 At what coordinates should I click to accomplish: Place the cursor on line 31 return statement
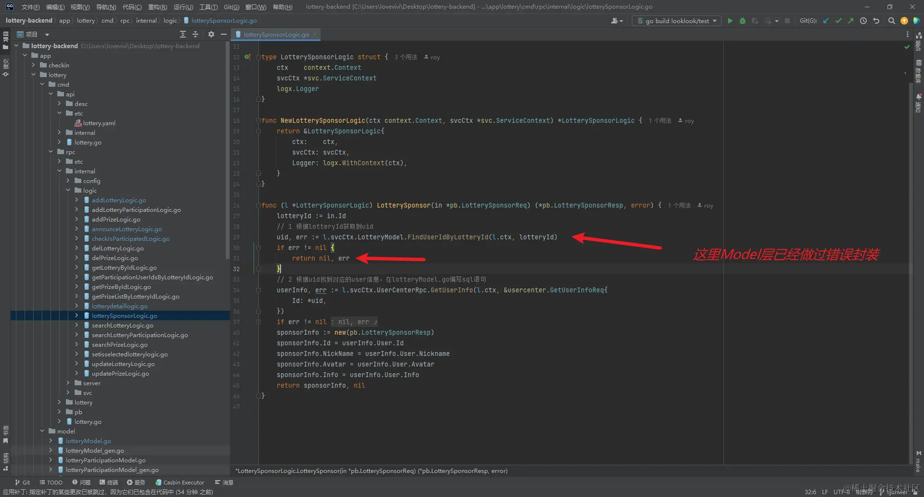[321, 258]
